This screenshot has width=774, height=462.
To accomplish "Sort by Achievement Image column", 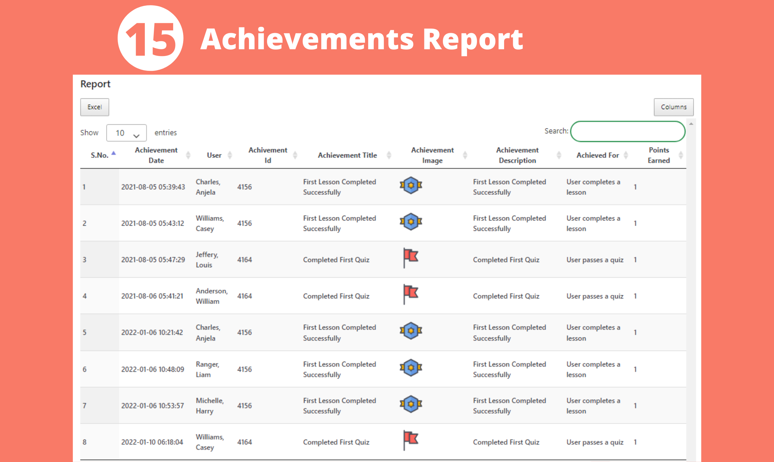I will point(432,155).
